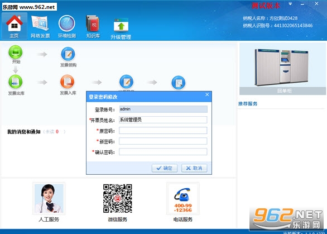
Task: Click the green 开始 start icon
Action: pos(16,52)
